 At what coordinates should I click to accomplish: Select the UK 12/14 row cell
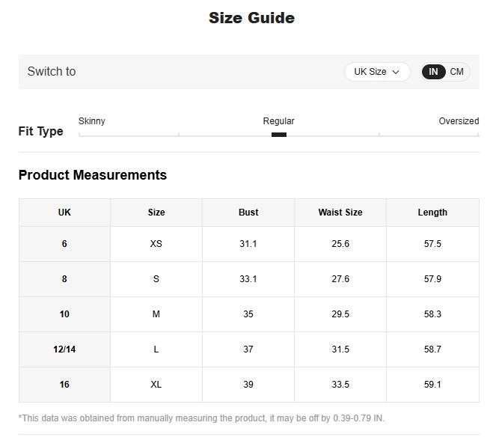click(x=64, y=349)
